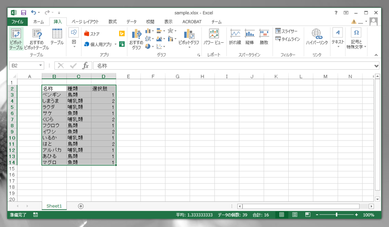Insert a Timeline (タイムライン)
Image resolution: width=389 pixels, height=227 pixels.
tap(288, 39)
